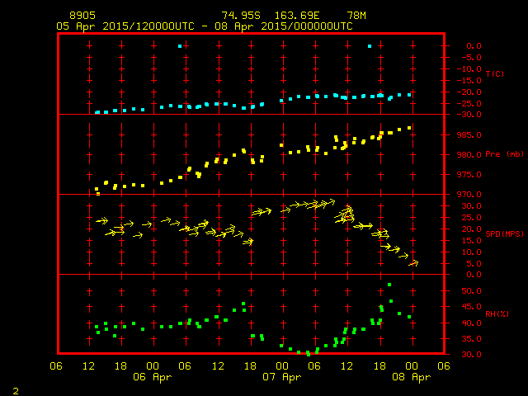The height and width of the screenshot is (396, 528).
Task: Click the Pre (mb) pressure axis title
Action: [x=504, y=154]
